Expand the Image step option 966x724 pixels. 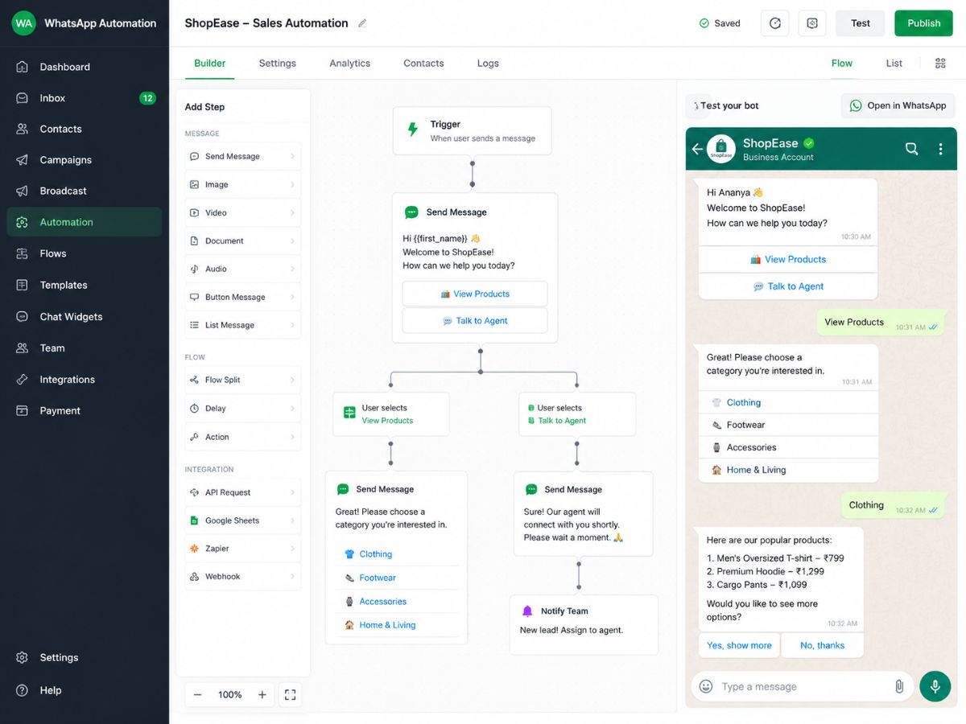coord(243,184)
